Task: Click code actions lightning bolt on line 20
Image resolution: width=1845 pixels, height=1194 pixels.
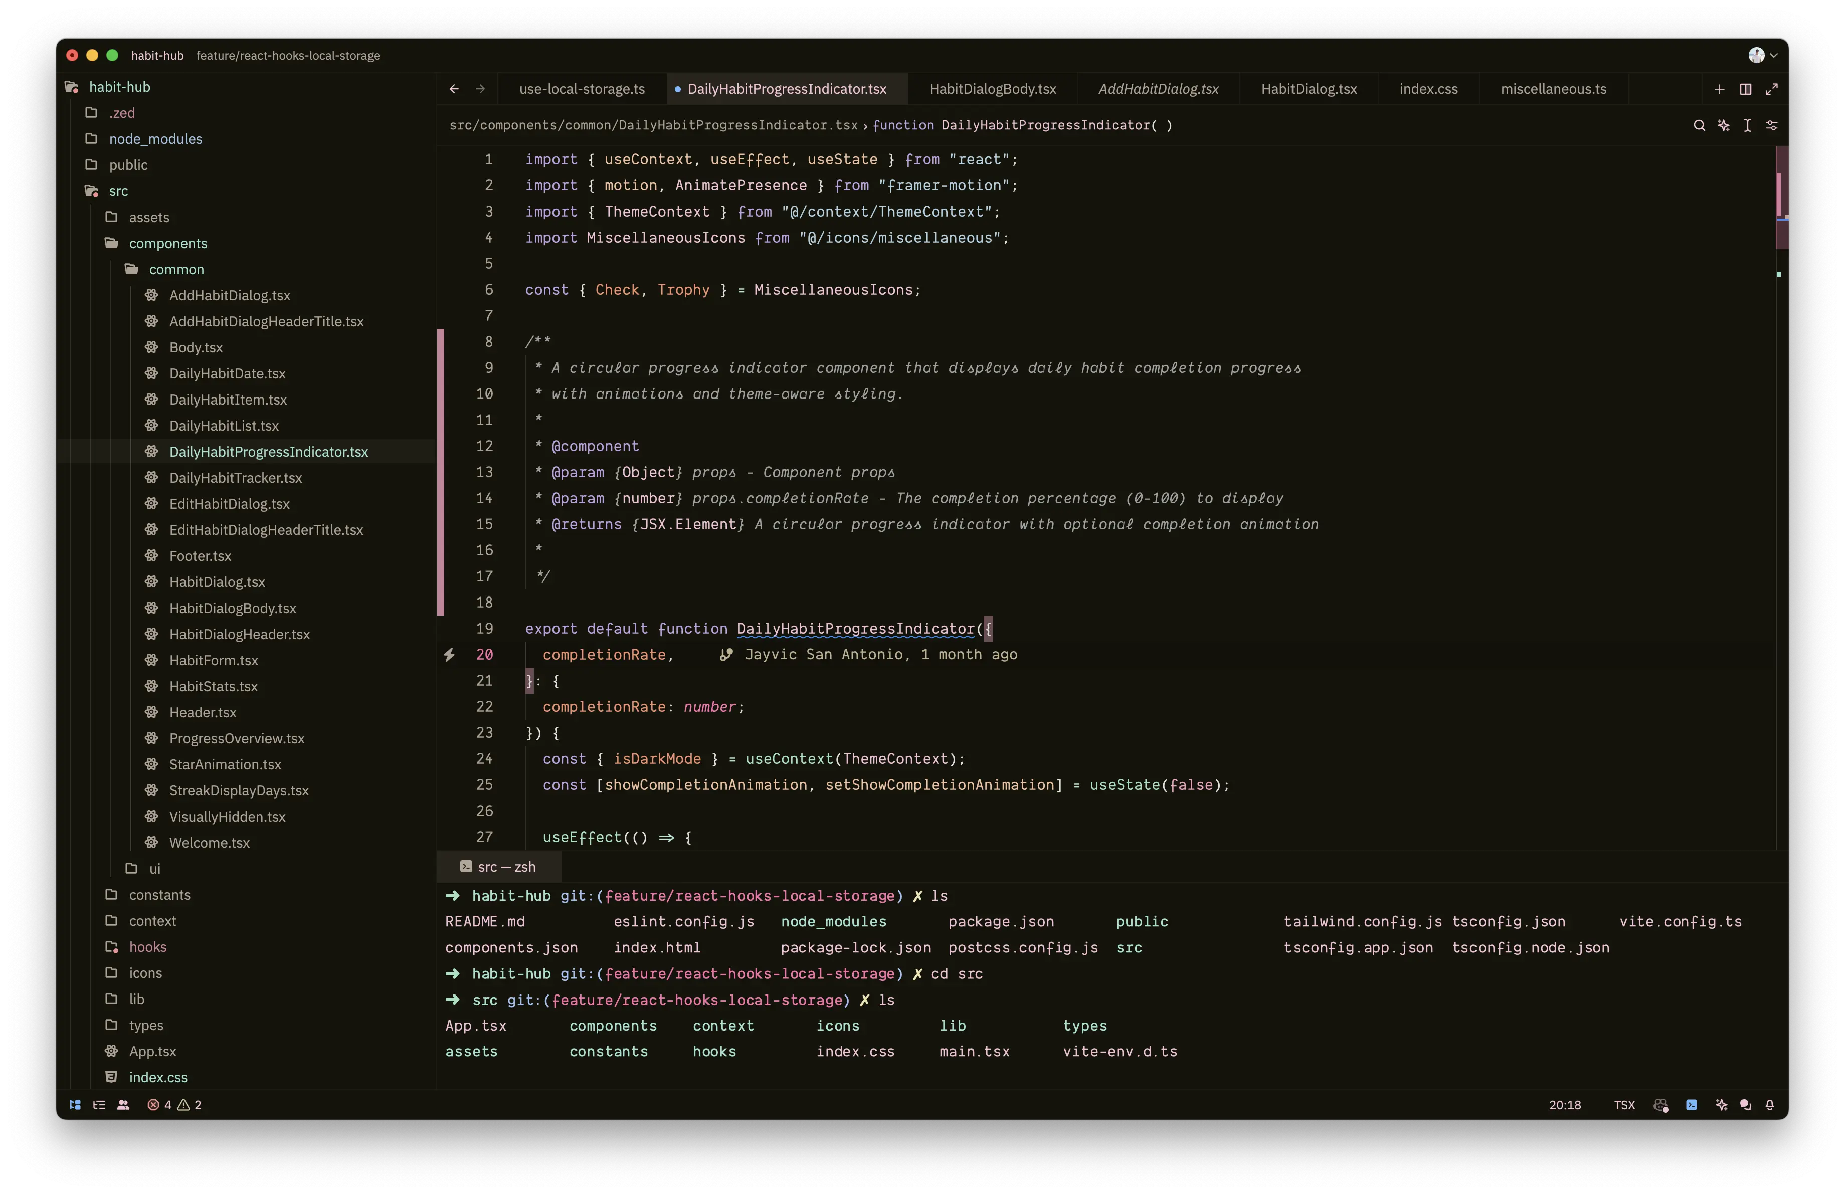Action: click(x=449, y=655)
